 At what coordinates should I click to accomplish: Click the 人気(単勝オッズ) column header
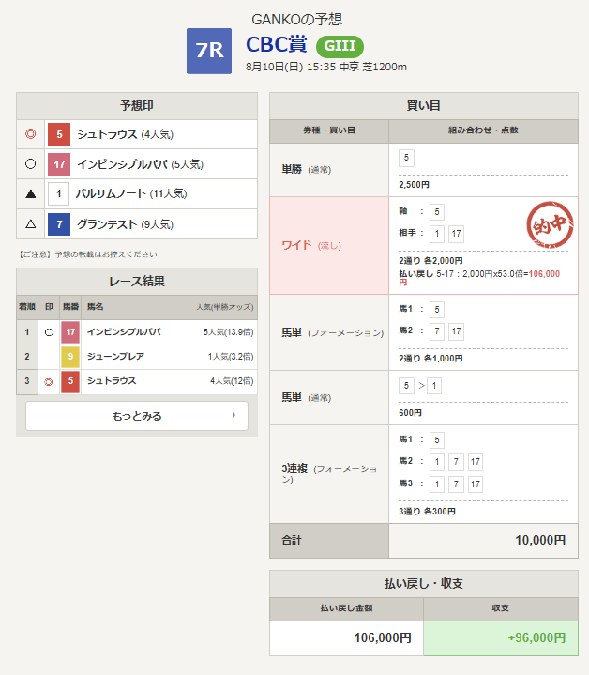tap(225, 307)
